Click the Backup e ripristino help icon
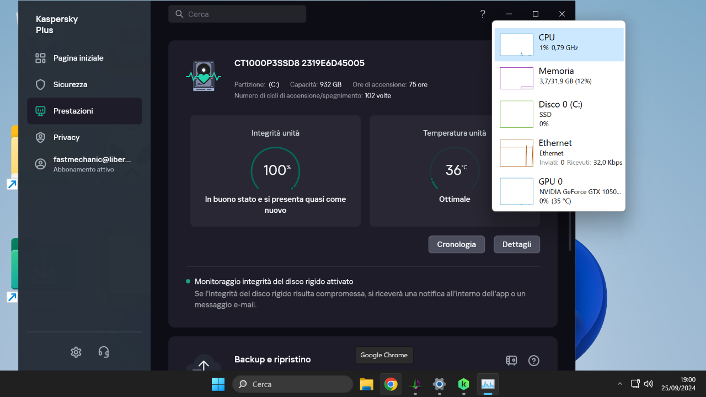 pyautogui.click(x=533, y=361)
